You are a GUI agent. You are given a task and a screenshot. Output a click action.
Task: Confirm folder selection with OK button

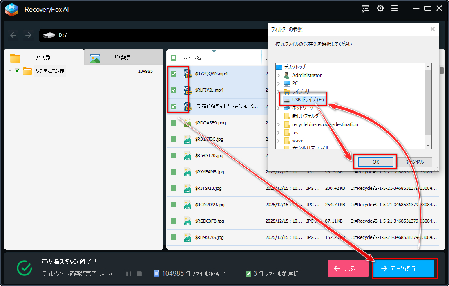375,162
